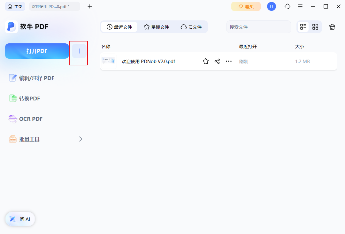Open 批量工具 toolbox icon
This screenshot has width=345, height=234.
pyautogui.click(x=13, y=139)
